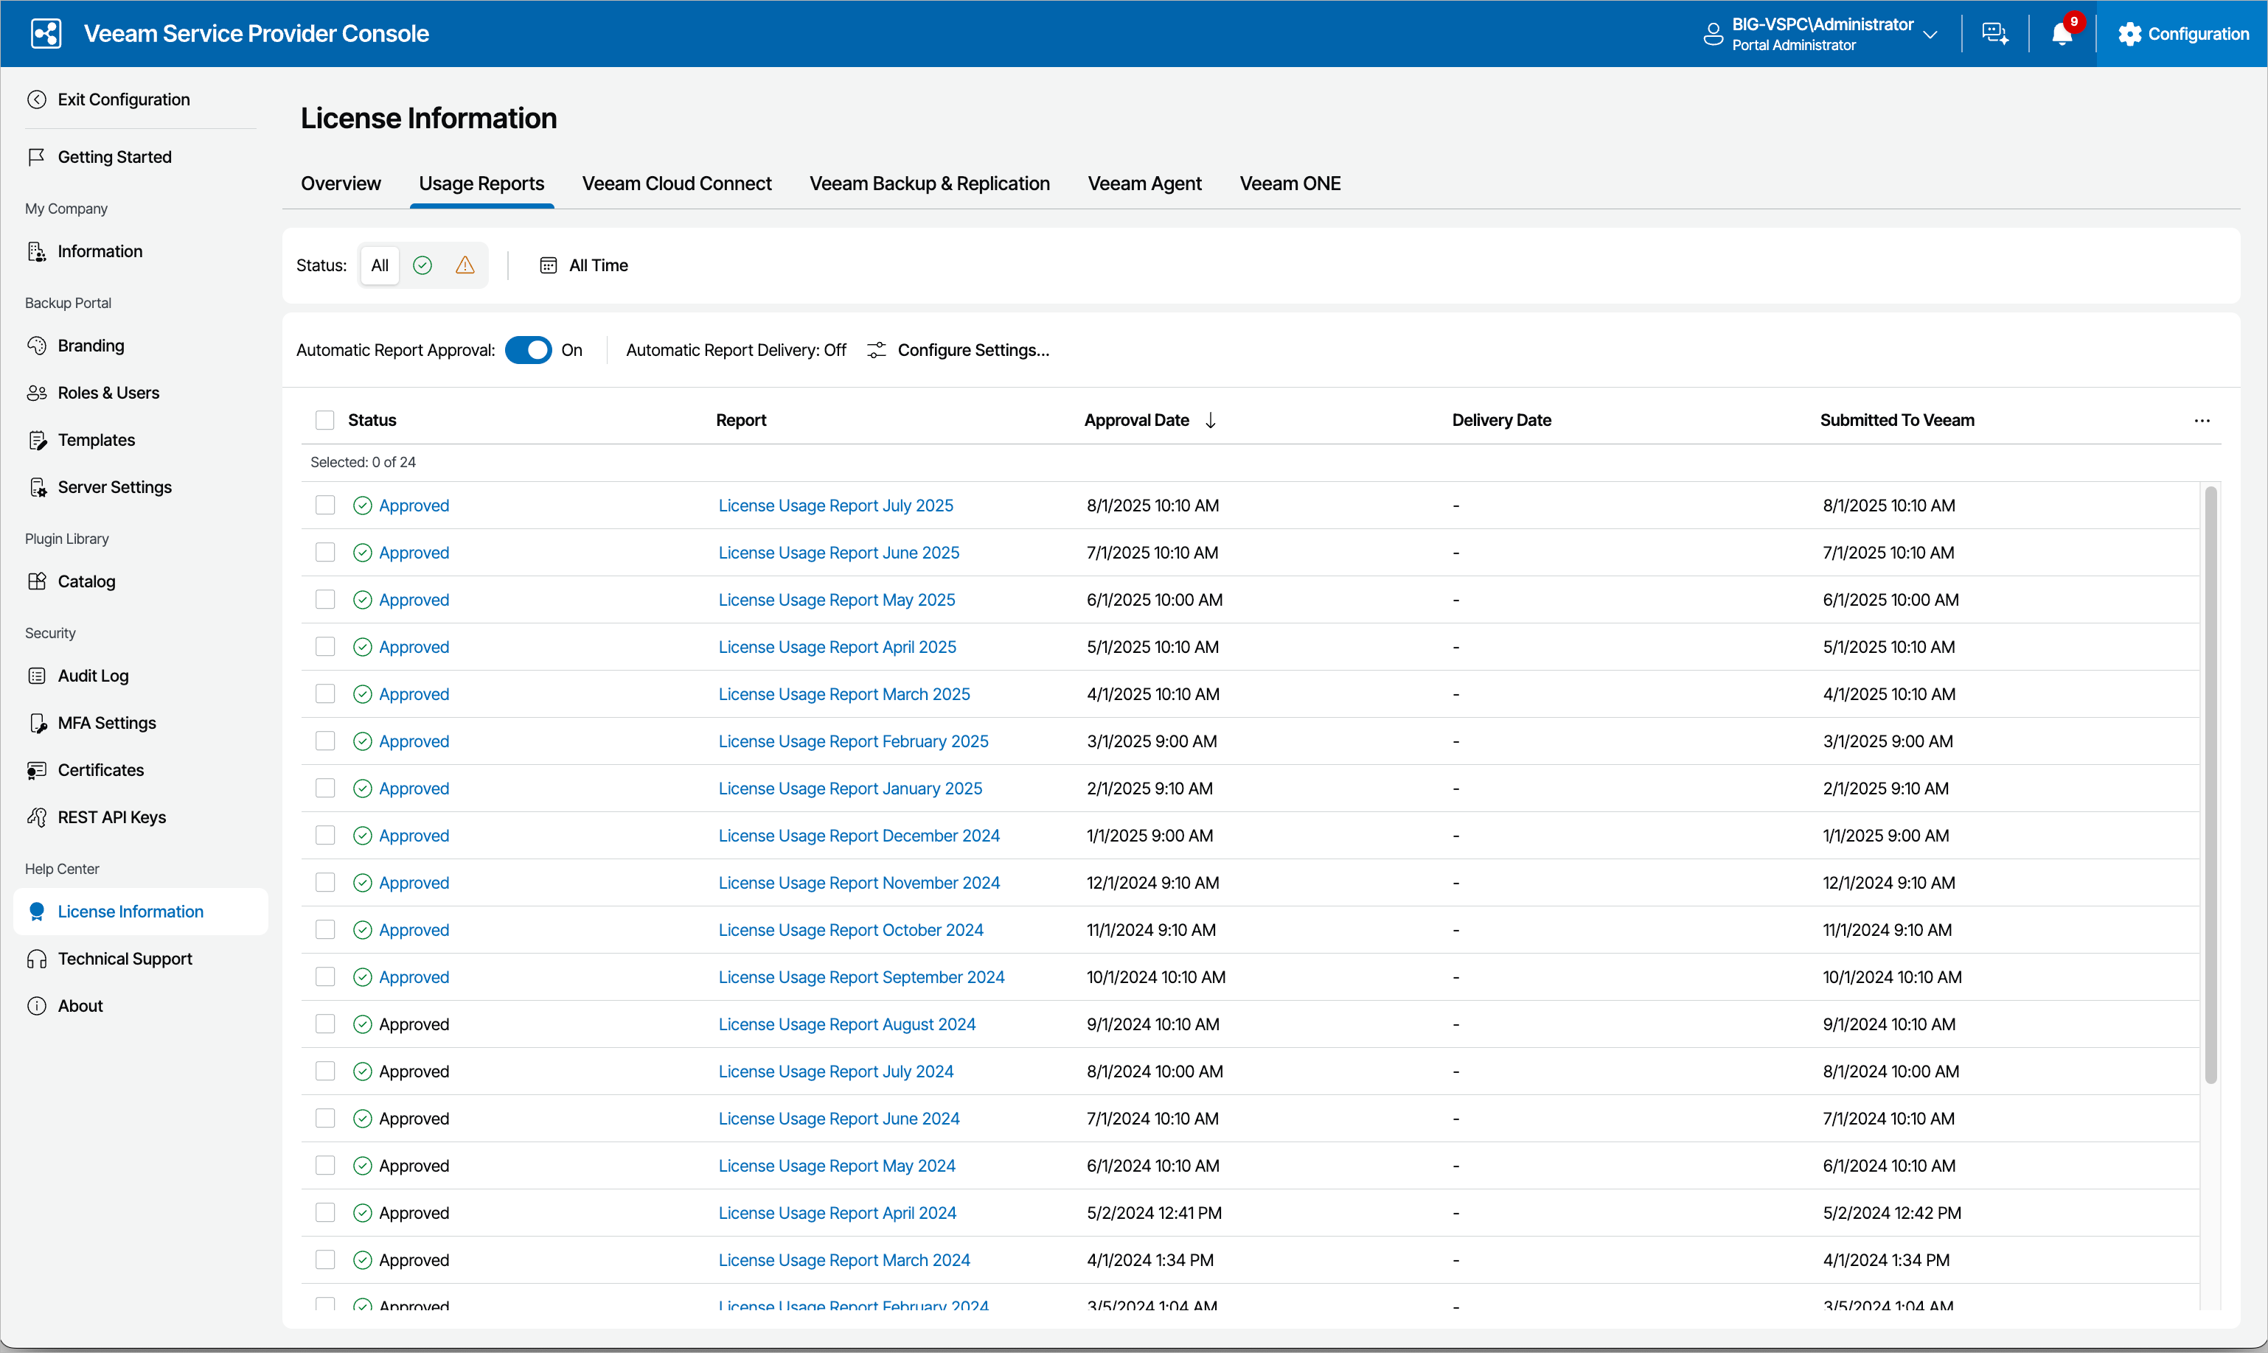
Task: Click submitted date 5/2/2024 12:42 PM cell
Action: (x=1891, y=1212)
